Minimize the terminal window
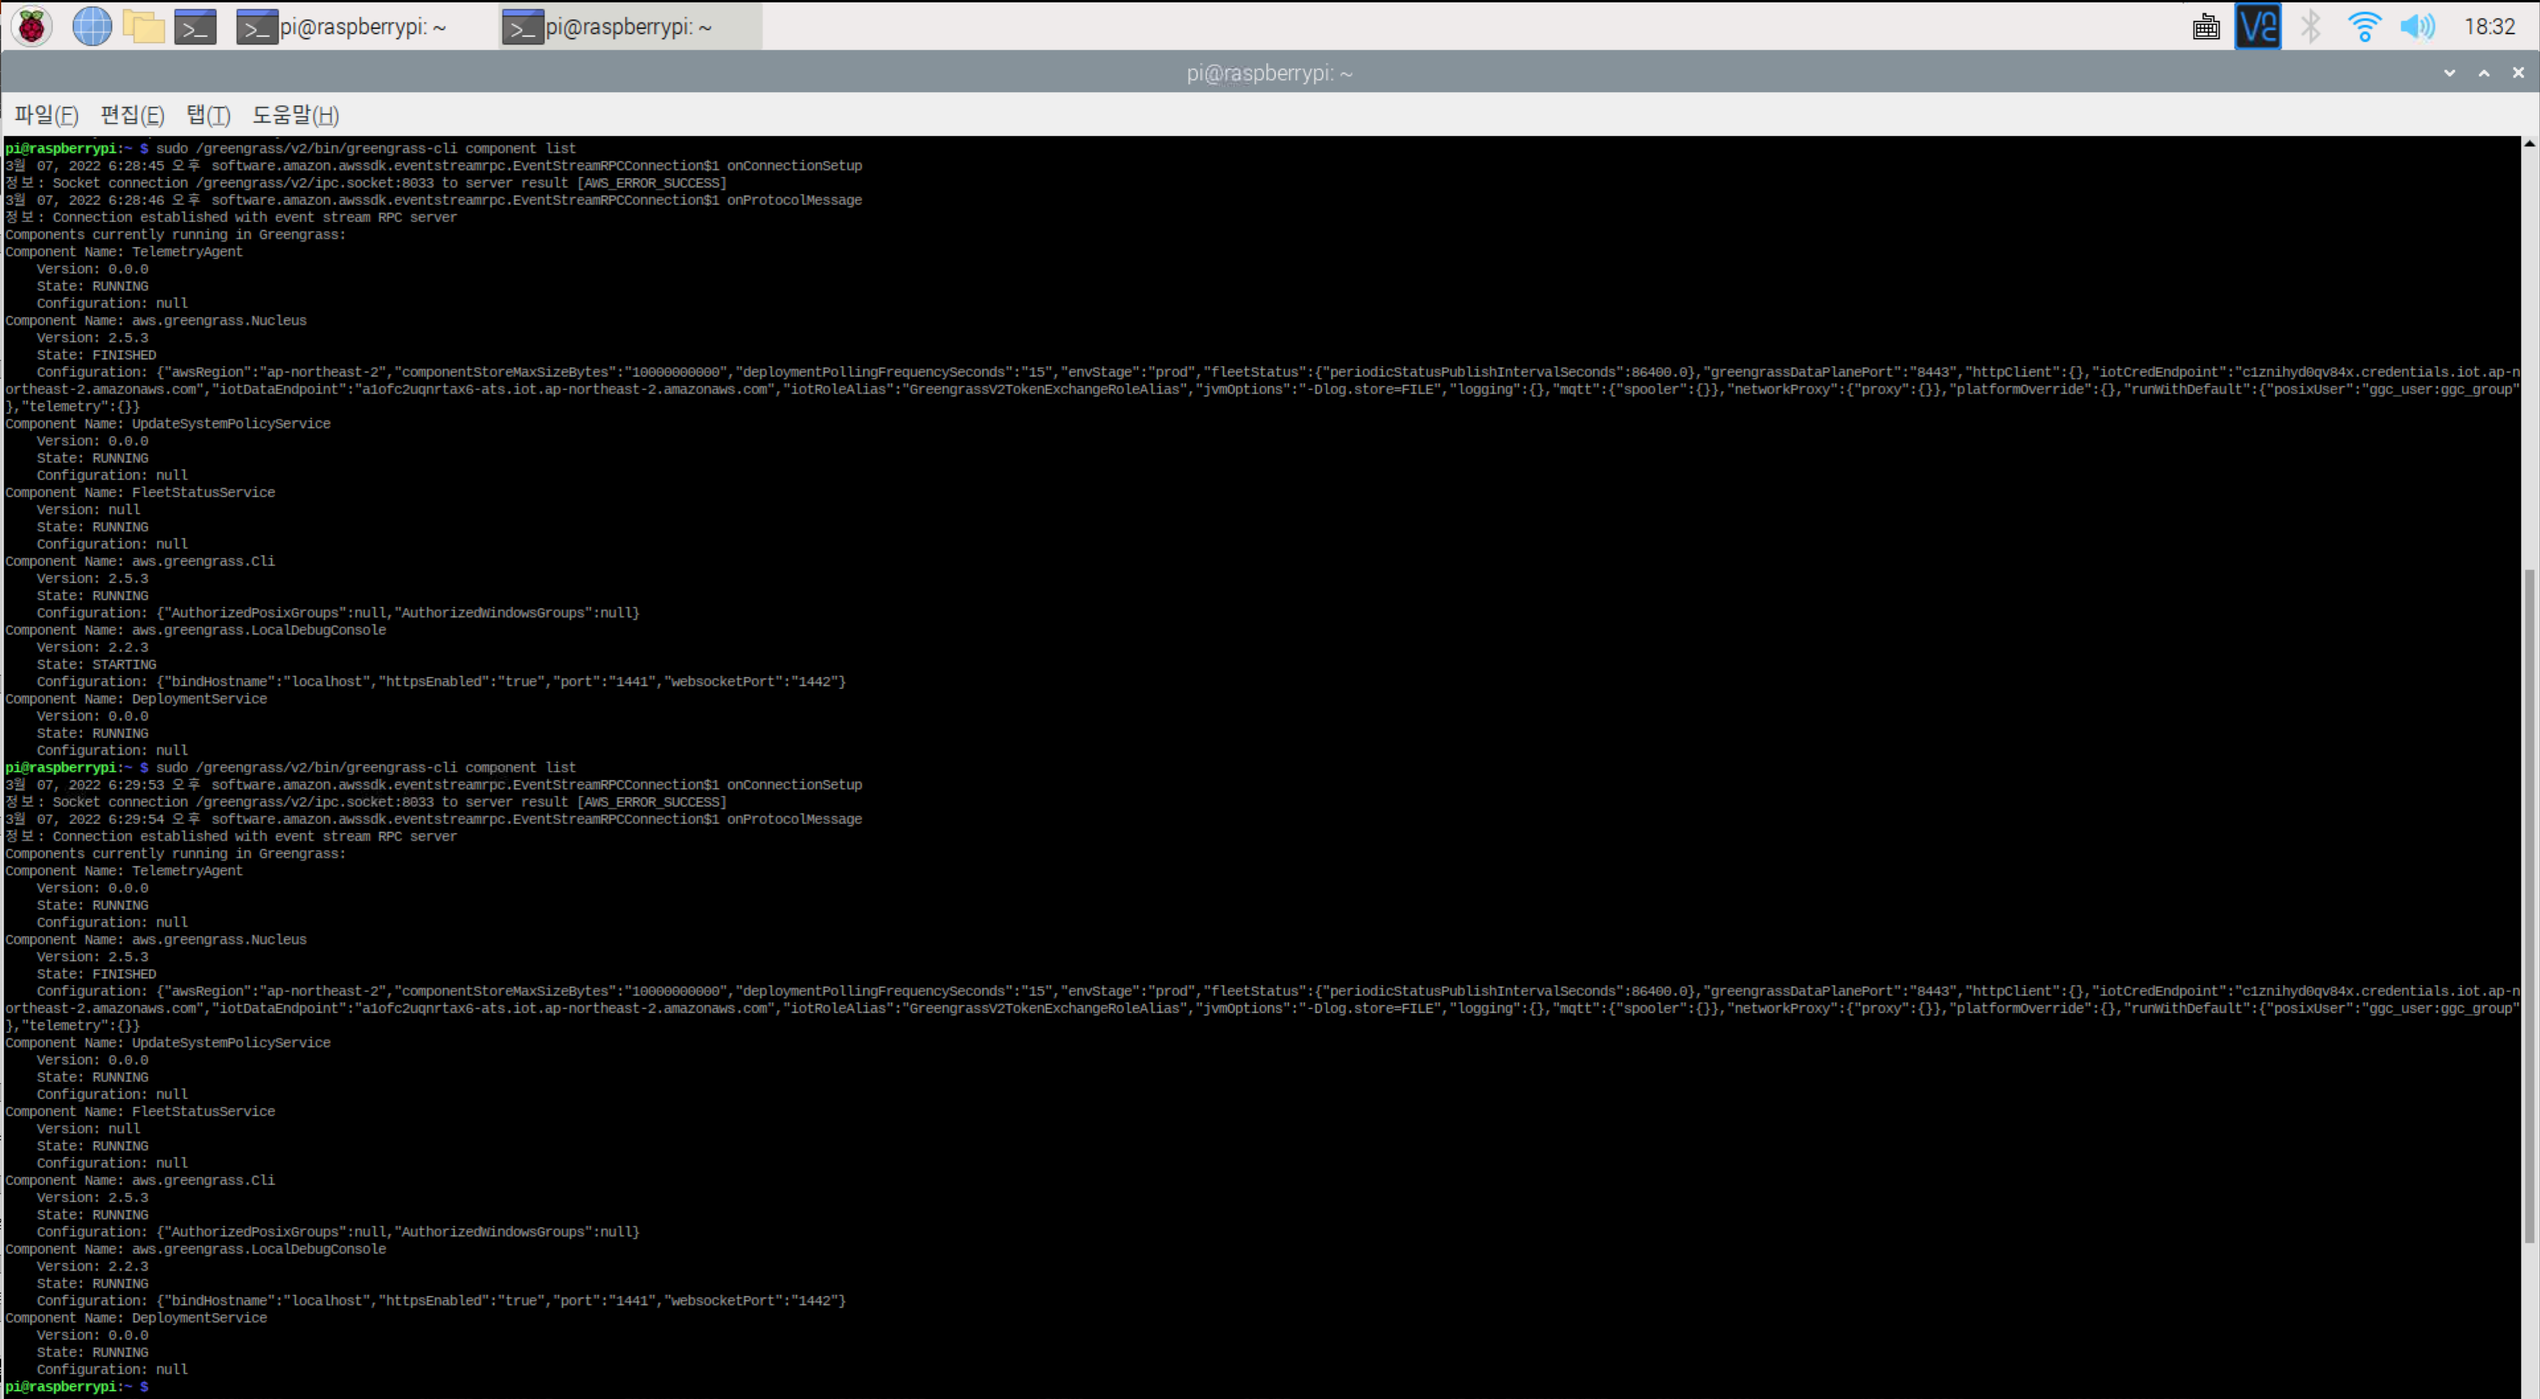The width and height of the screenshot is (2540, 1399). [2449, 73]
